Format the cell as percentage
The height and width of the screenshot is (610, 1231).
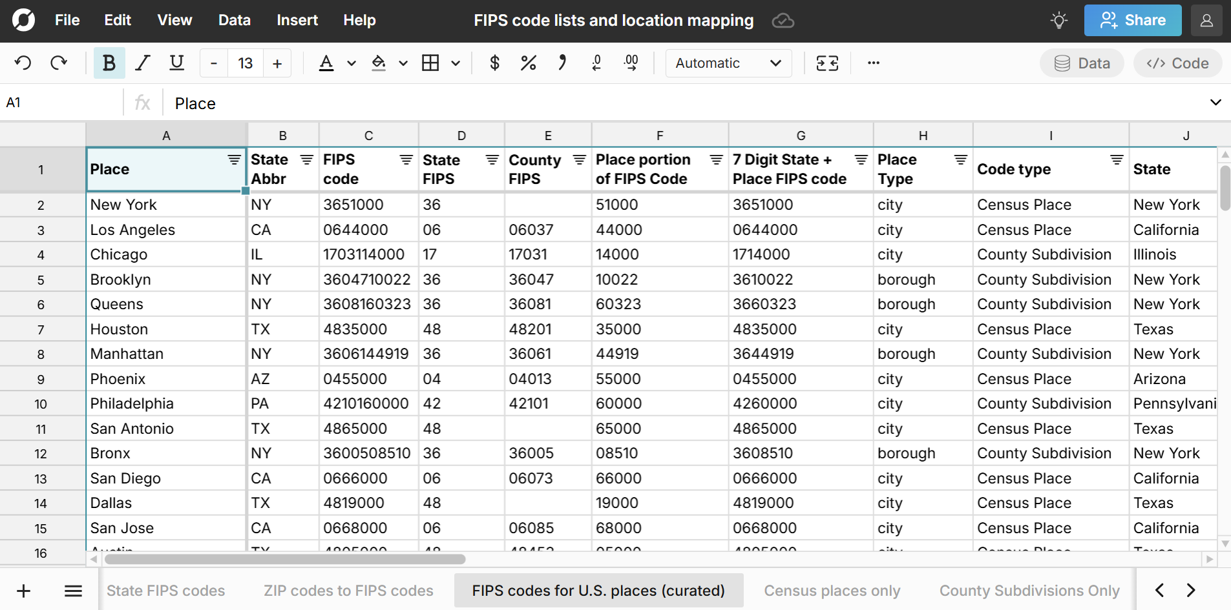pyautogui.click(x=528, y=63)
